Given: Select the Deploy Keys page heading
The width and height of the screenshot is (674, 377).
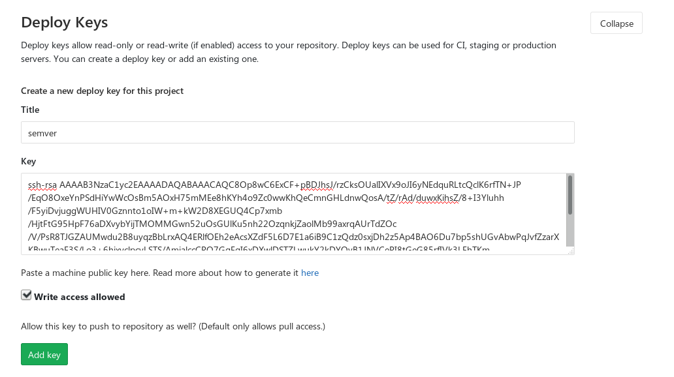Looking at the screenshot, I should pos(64,22).
